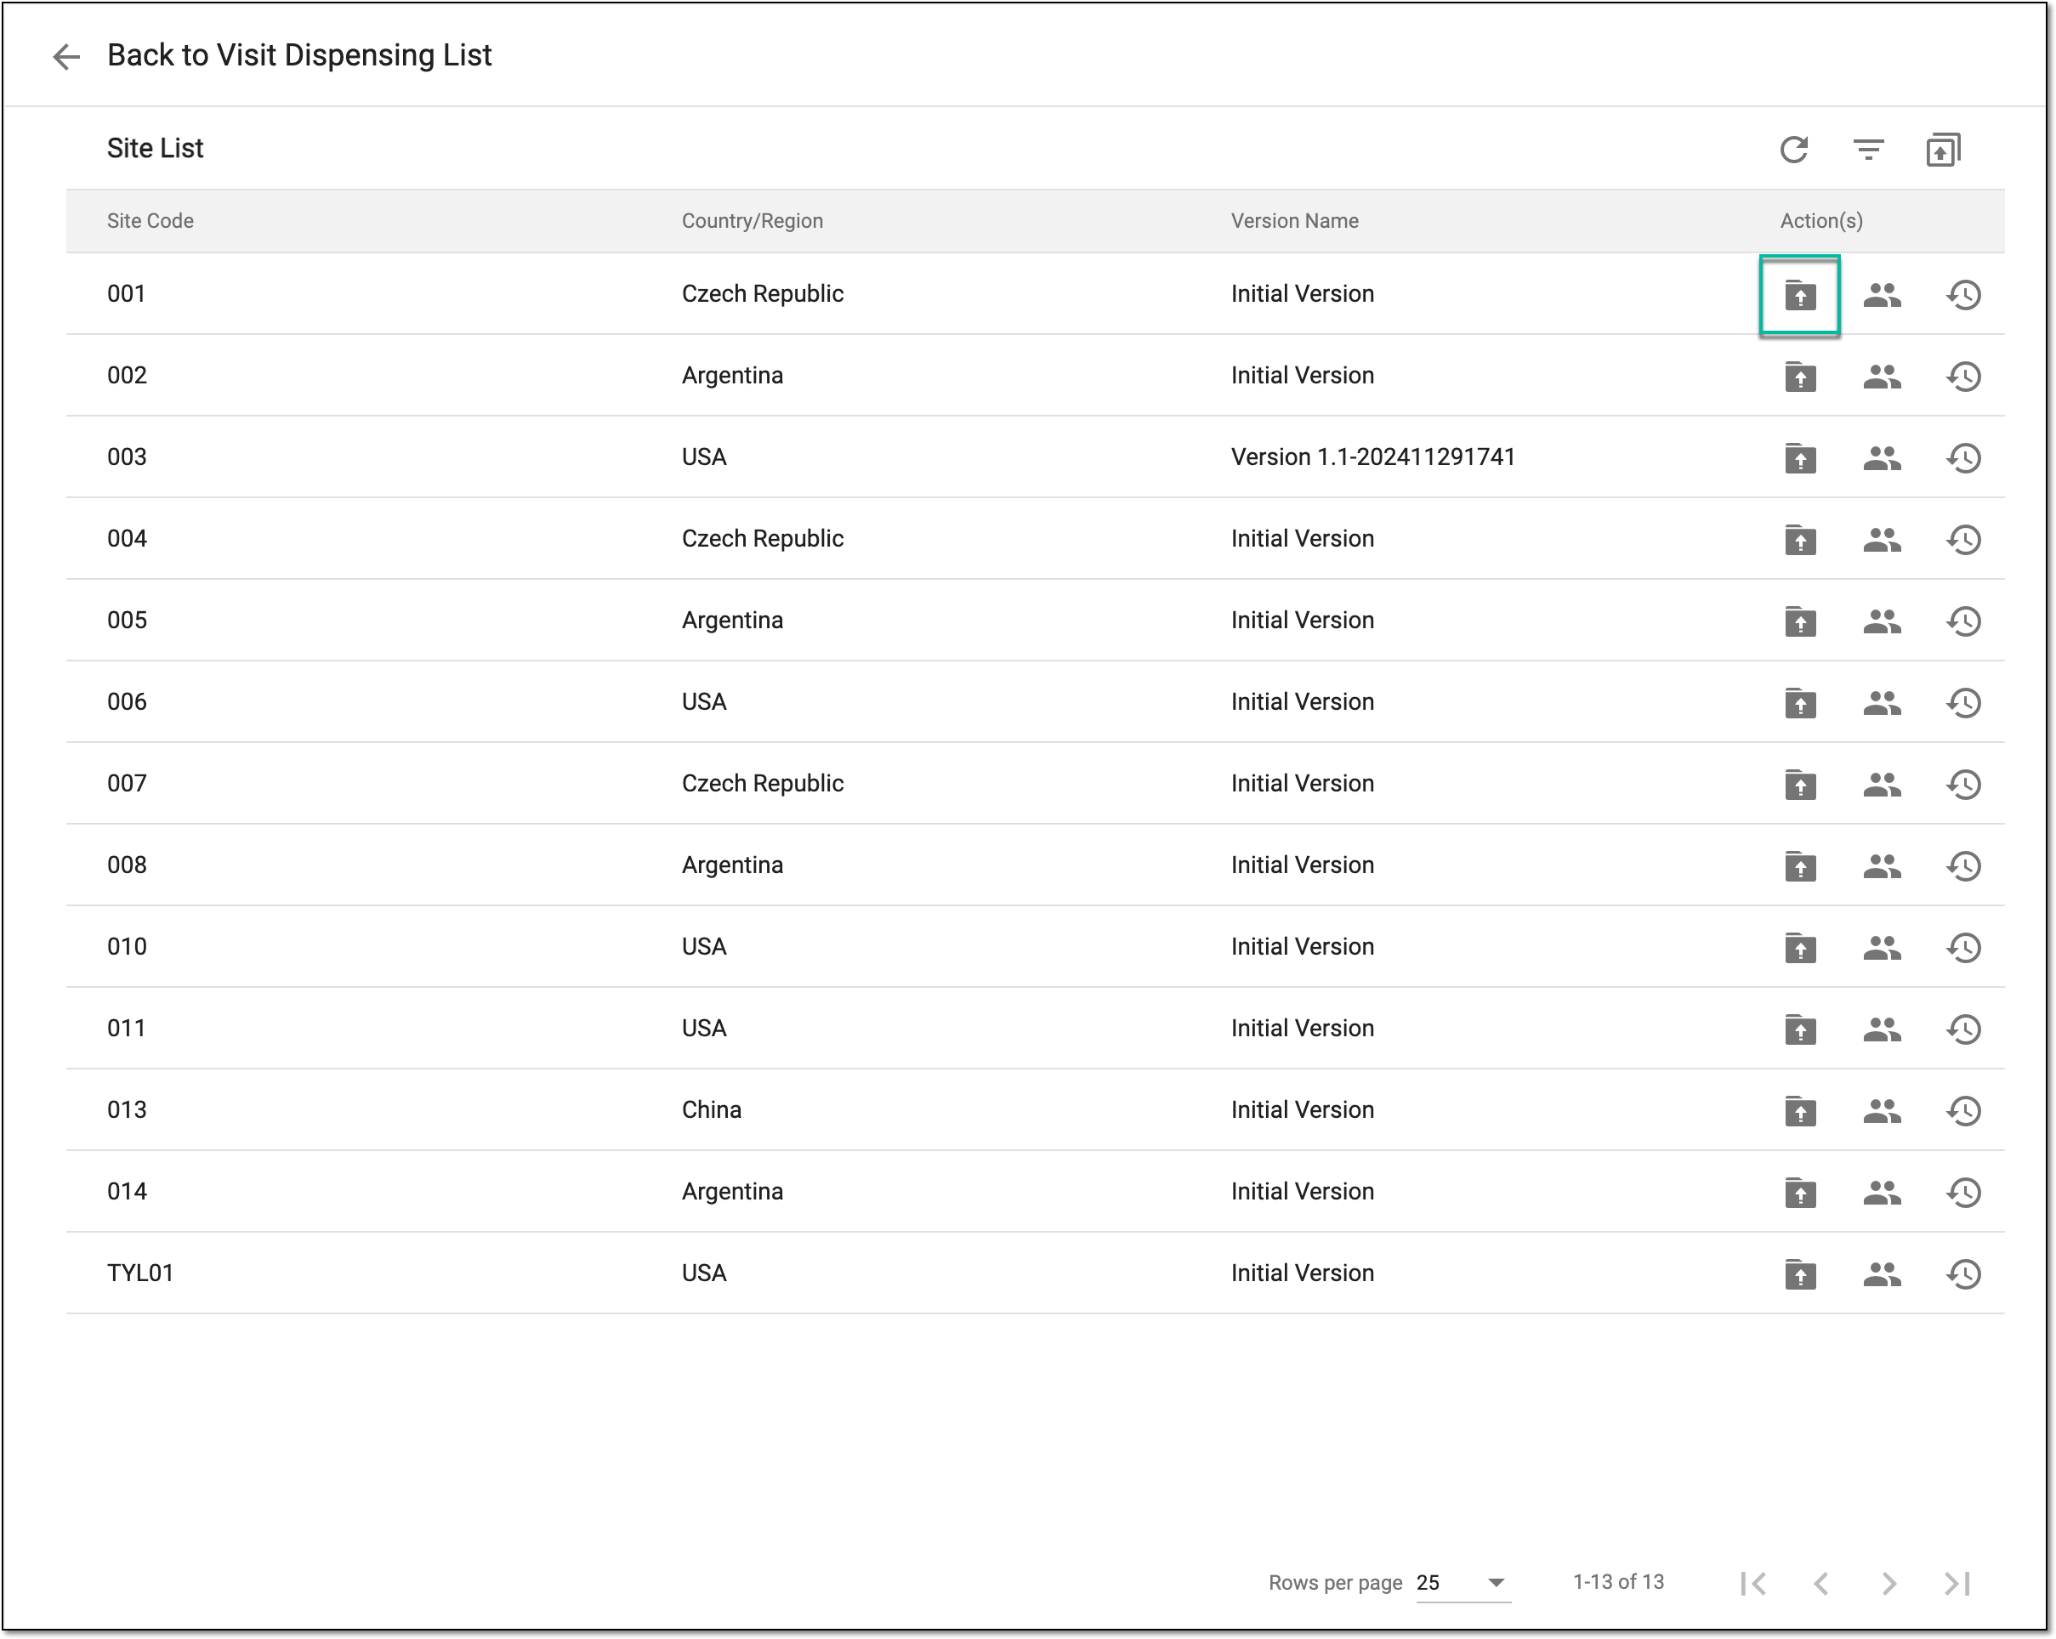Click upload folder icon for site 006
Viewport: 2056px width, 1639px height.
click(x=1799, y=703)
